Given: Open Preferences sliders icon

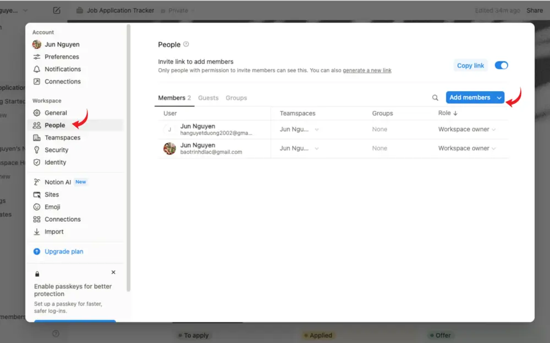Looking at the screenshot, I should click(37, 57).
